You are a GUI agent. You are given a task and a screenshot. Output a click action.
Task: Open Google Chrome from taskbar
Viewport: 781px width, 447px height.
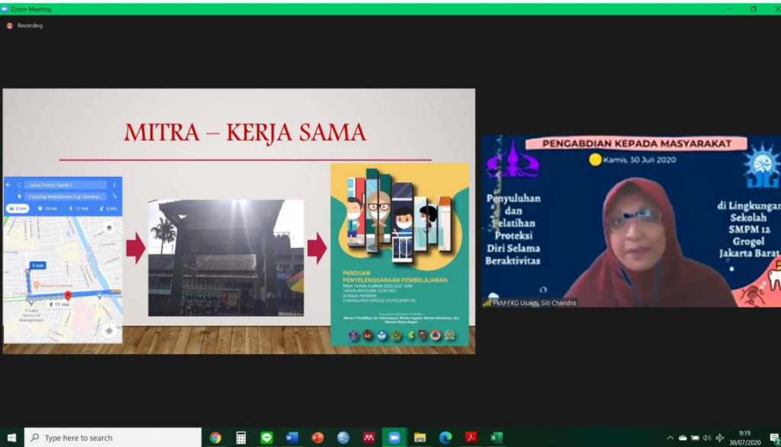pos(215,438)
